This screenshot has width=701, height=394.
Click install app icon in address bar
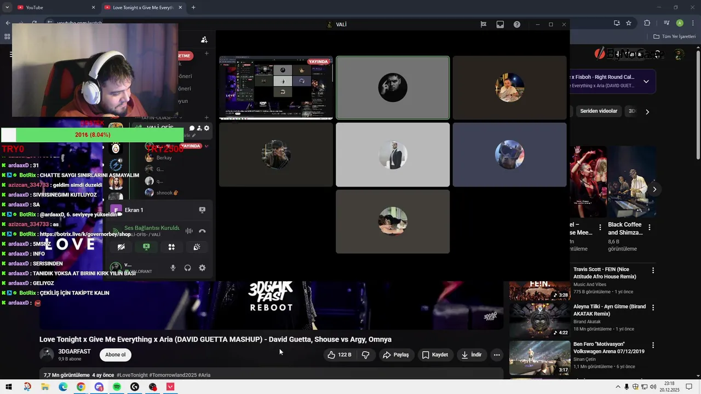click(x=617, y=23)
